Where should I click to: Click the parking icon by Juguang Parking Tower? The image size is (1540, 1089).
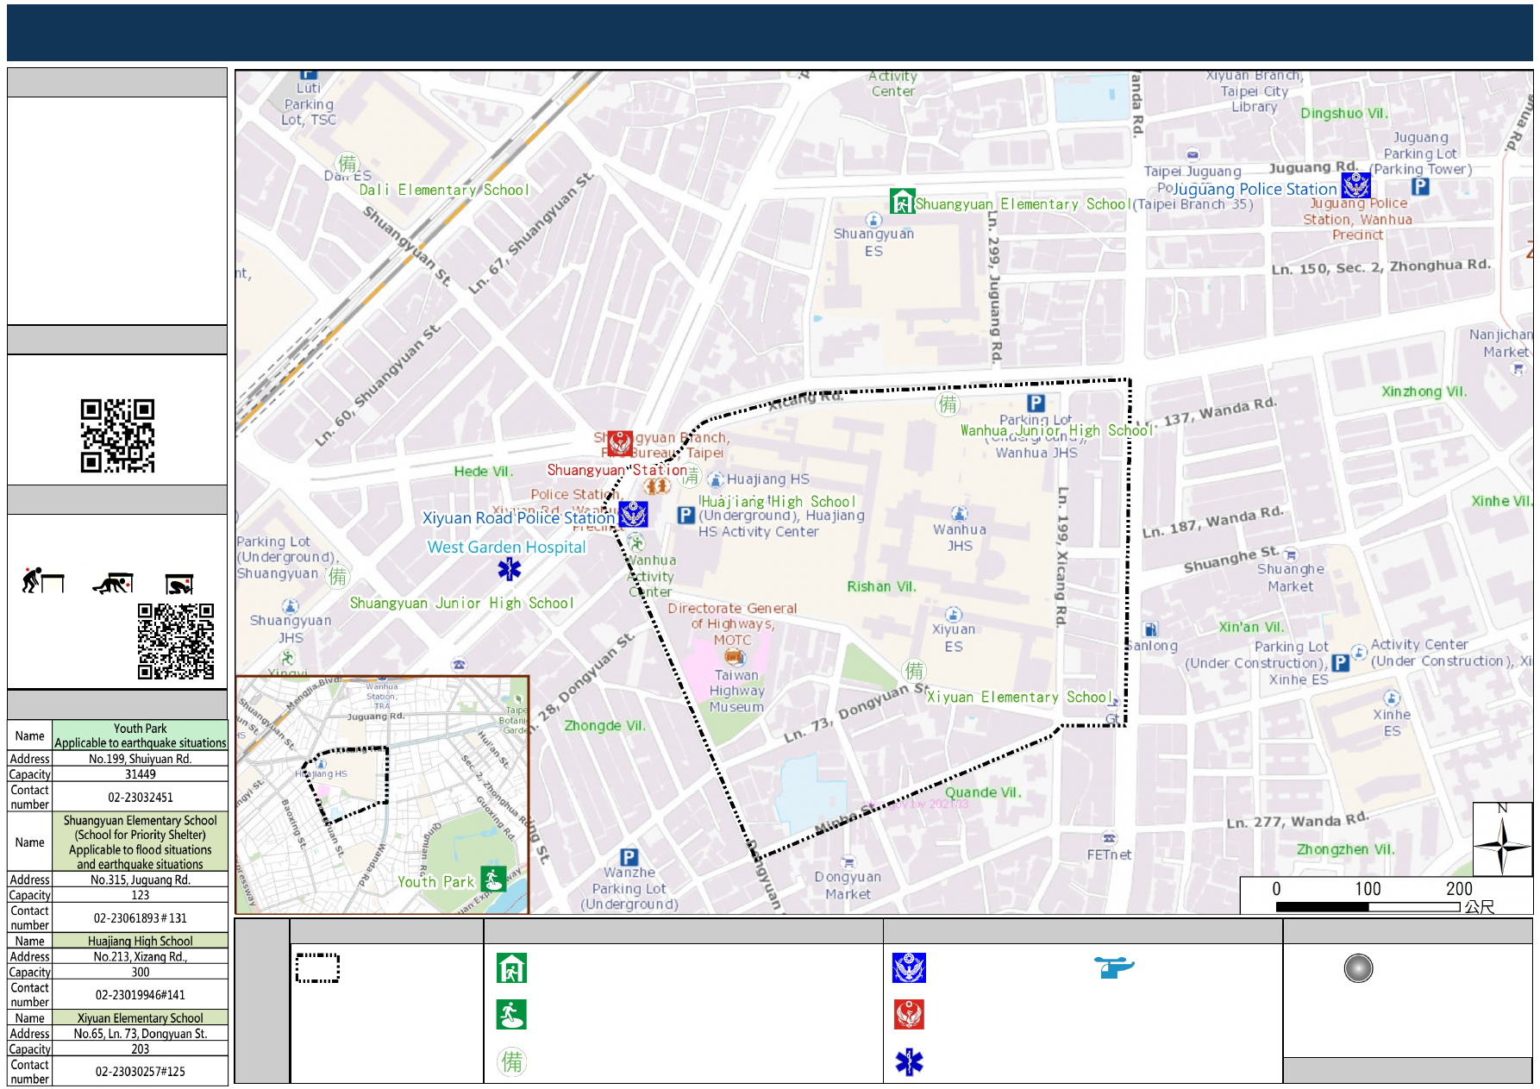click(x=1420, y=186)
